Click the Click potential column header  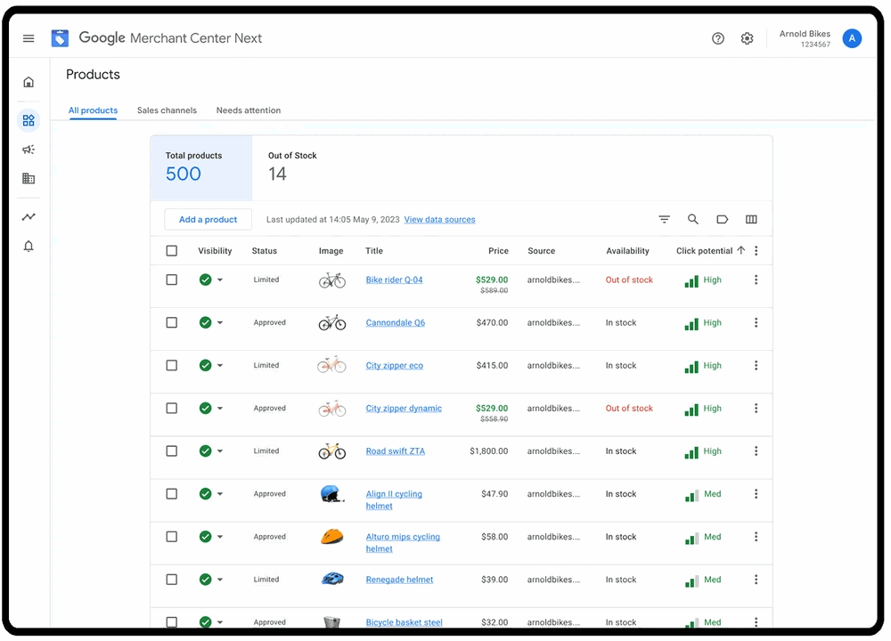704,250
